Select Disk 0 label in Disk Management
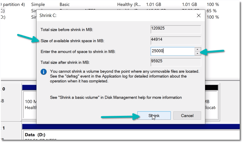The width and height of the screenshot is (243, 143). (x=4, y=89)
